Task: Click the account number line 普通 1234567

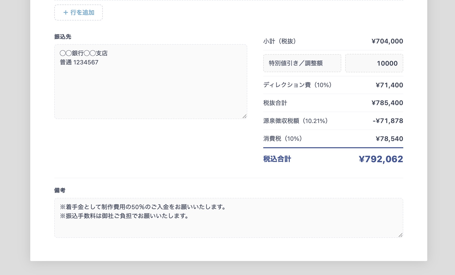Action: pyautogui.click(x=79, y=62)
